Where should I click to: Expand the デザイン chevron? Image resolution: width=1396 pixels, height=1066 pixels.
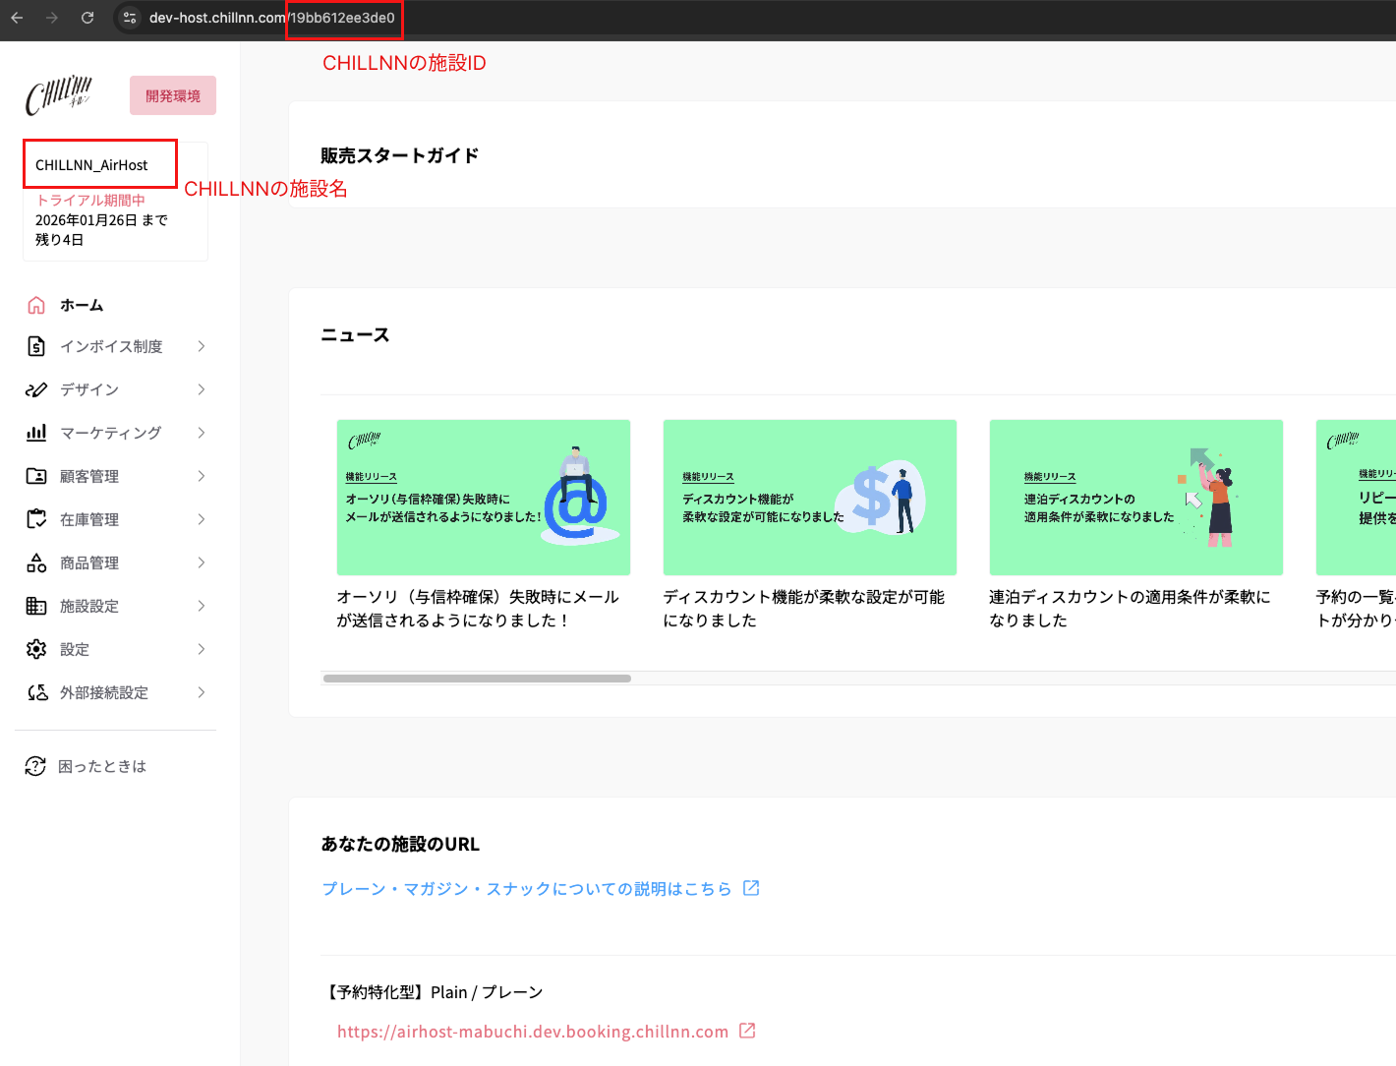202,389
